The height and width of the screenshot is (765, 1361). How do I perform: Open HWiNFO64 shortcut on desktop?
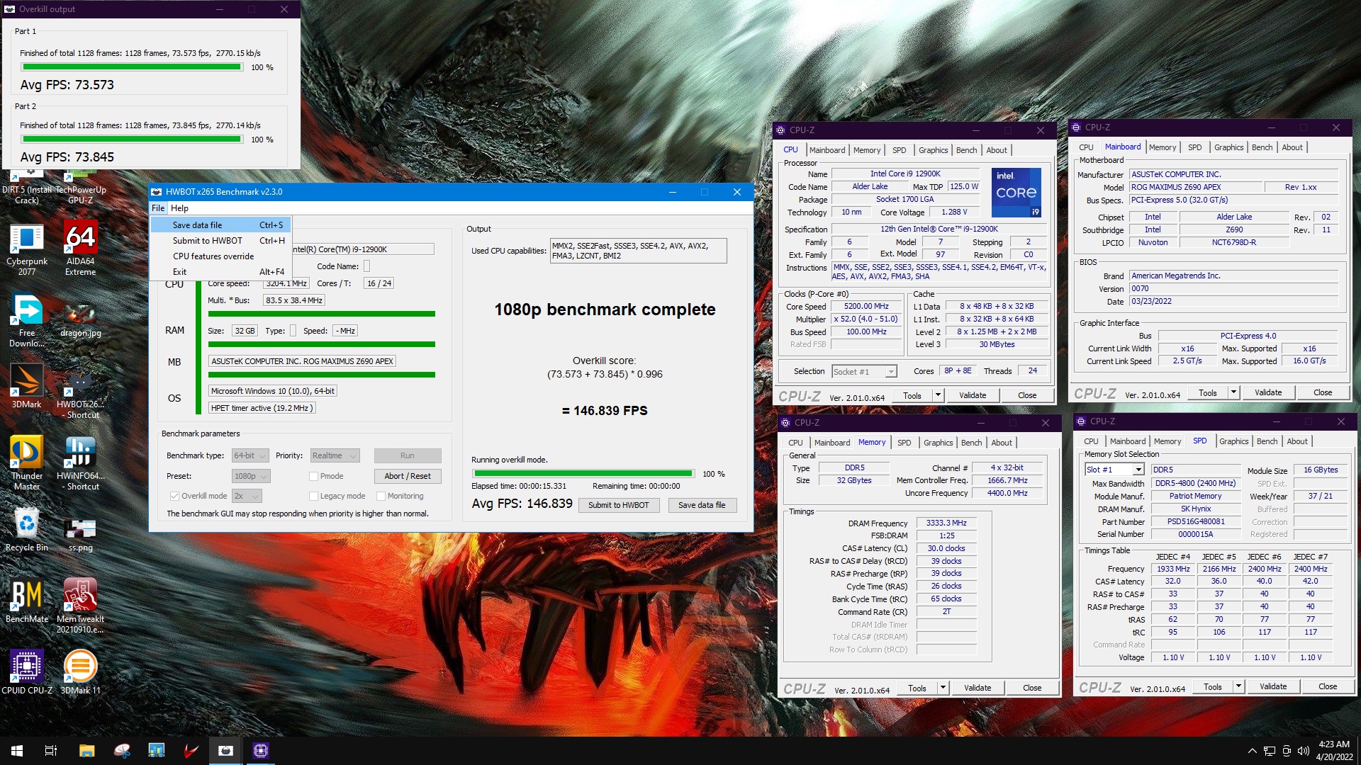(x=80, y=463)
